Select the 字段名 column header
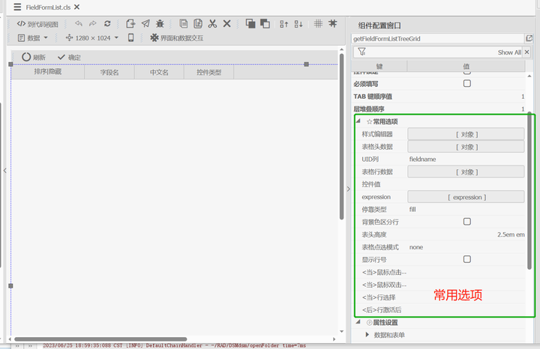The height and width of the screenshot is (349, 540). tap(109, 72)
